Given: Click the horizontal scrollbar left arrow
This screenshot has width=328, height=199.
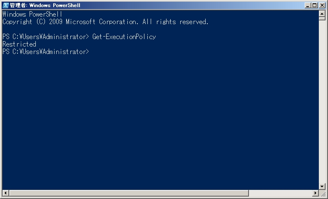Looking at the screenshot, I should [5, 193].
